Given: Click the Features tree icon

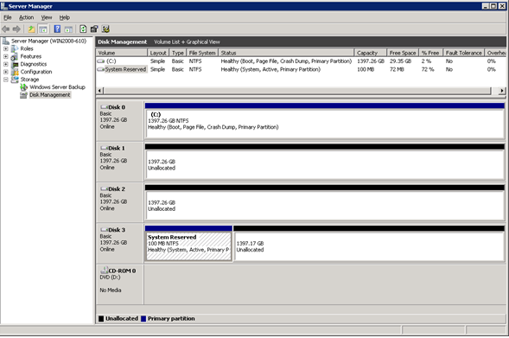Looking at the screenshot, I should (15, 56).
